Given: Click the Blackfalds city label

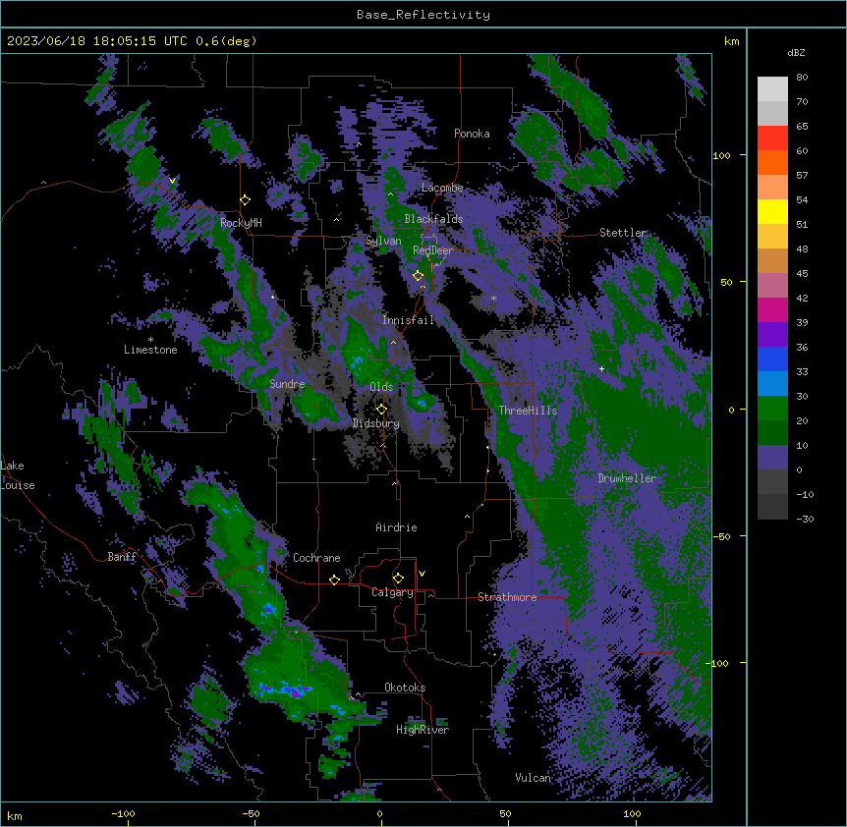Looking at the screenshot, I should coord(433,219).
